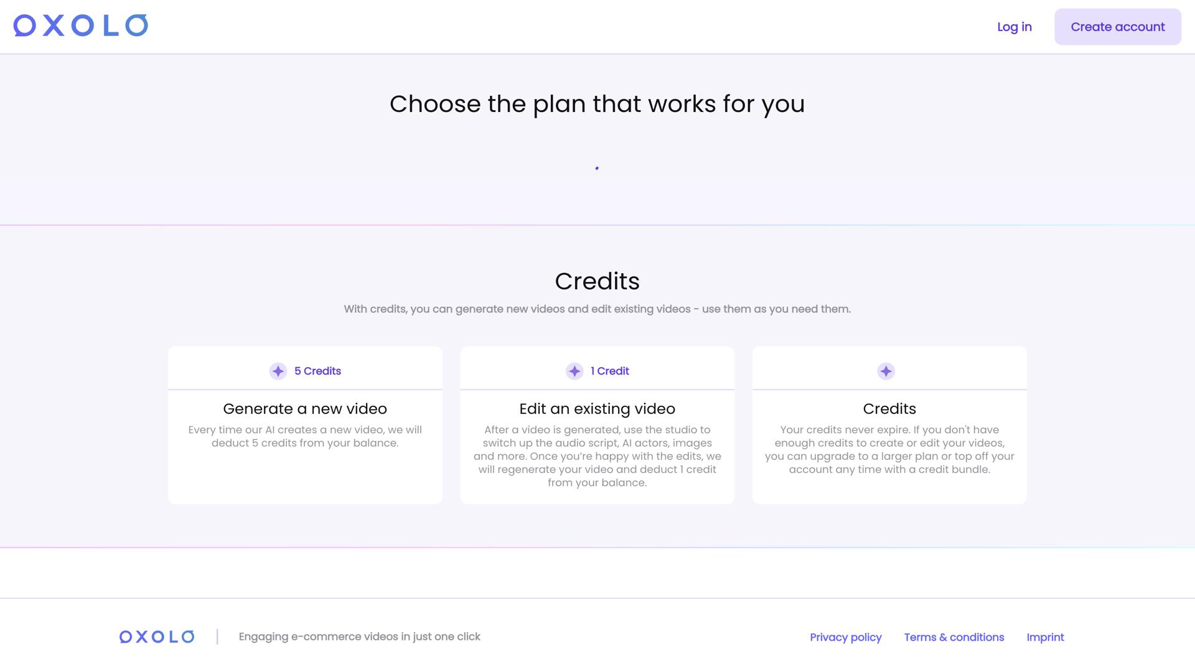This screenshot has width=1195, height=672.
Task: Click the Oxolo logo in the footer
Action: pyautogui.click(x=157, y=637)
